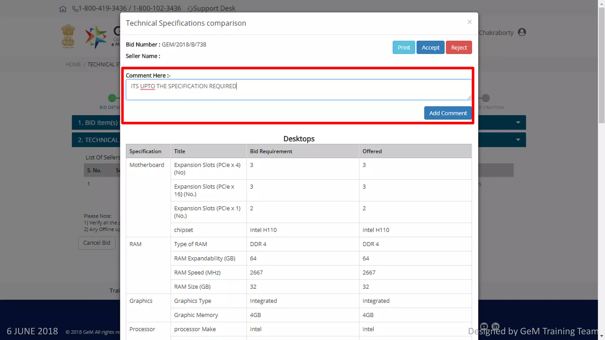Open the YouTube icon in footer
The height and width of the screenshot is (340, 605).
pos(484,326)
